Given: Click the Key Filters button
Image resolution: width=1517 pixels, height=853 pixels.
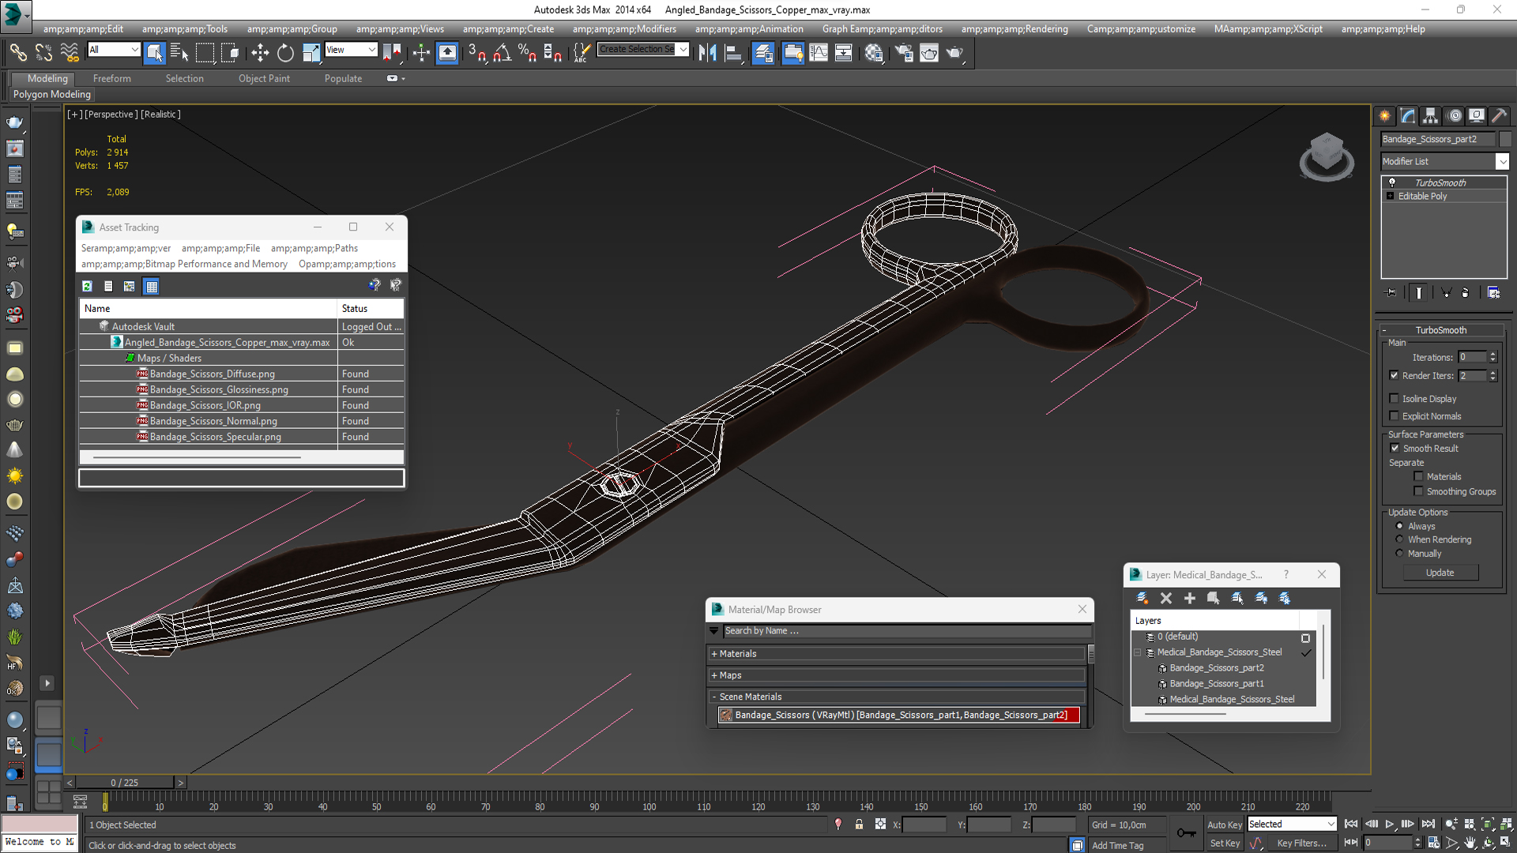Looking at the screenshot, I should [1301, 844].
